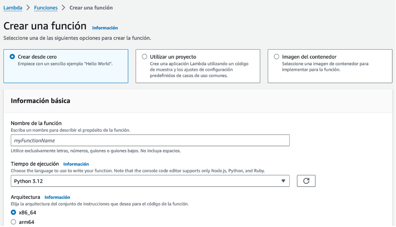Image resolution: width=396 pixels, height=227 pixels.
Task: Click the 'Cree una aplicación Lambda' description
Action: (199, 70)
